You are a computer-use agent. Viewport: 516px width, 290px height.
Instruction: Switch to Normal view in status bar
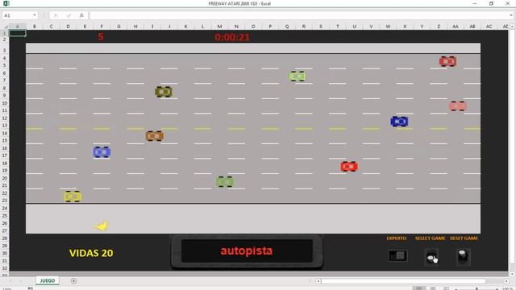tap(418, 288)
